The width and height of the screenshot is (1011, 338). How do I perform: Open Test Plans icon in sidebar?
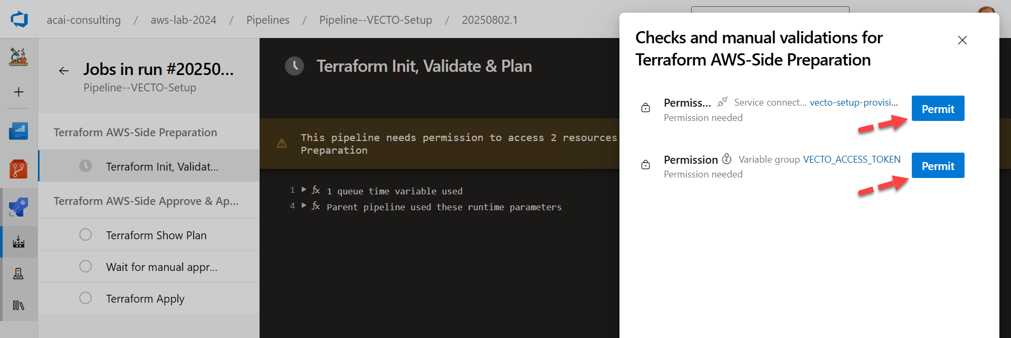18,274
